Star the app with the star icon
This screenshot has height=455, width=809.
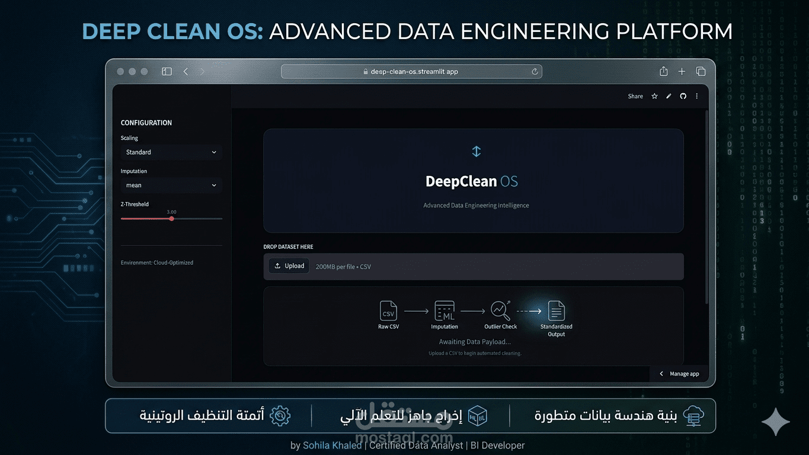click(x=654, y=96)
